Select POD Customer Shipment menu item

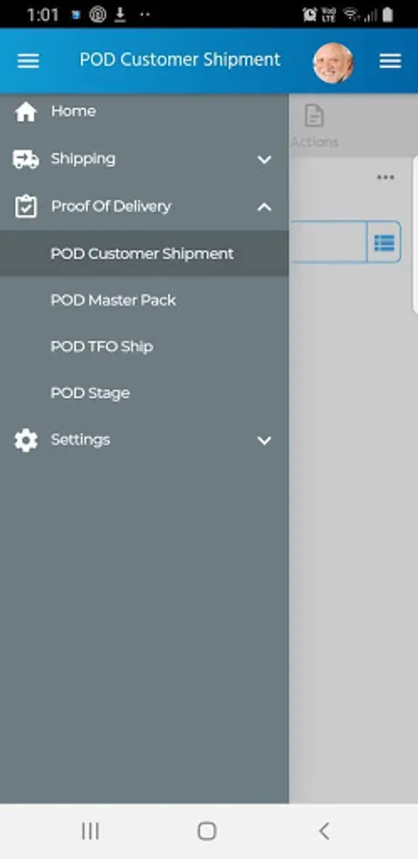coord(144,254)
